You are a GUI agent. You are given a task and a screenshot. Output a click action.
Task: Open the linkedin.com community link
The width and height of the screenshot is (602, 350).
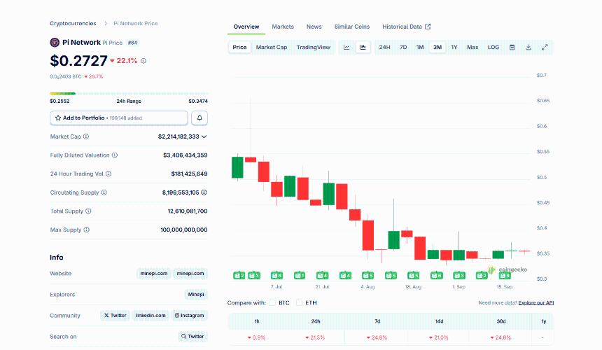pos(150,316)
